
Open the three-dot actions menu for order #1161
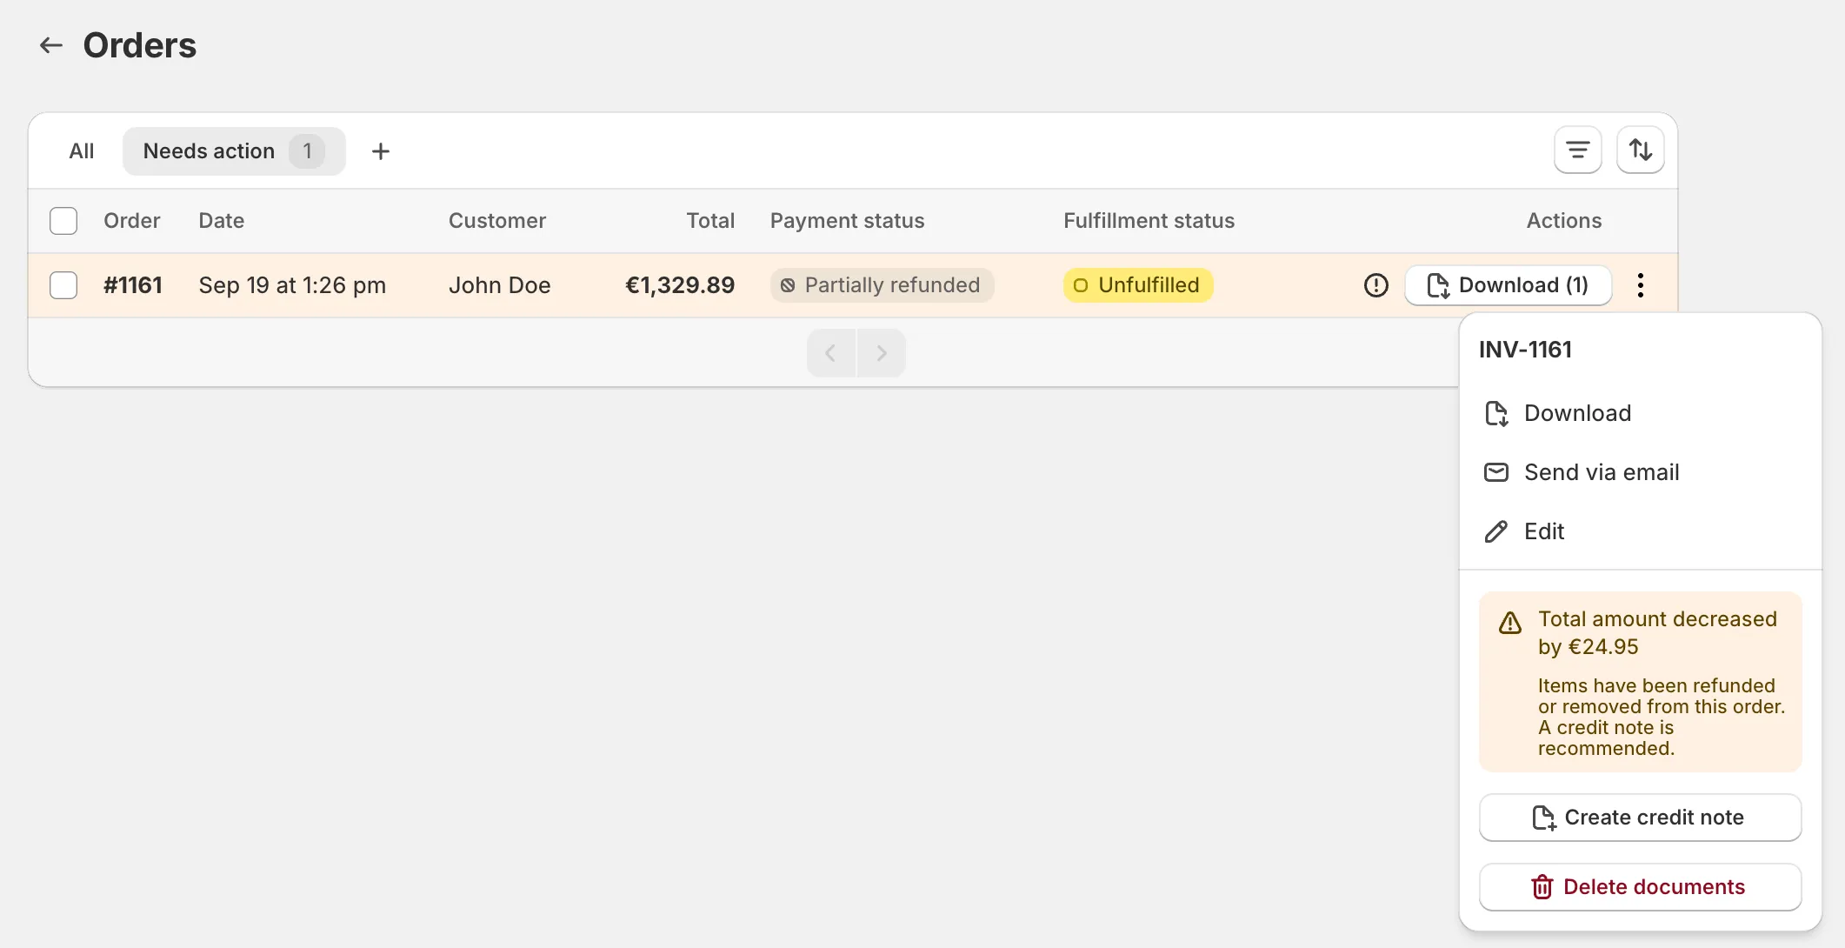(x=1640, y=285)
